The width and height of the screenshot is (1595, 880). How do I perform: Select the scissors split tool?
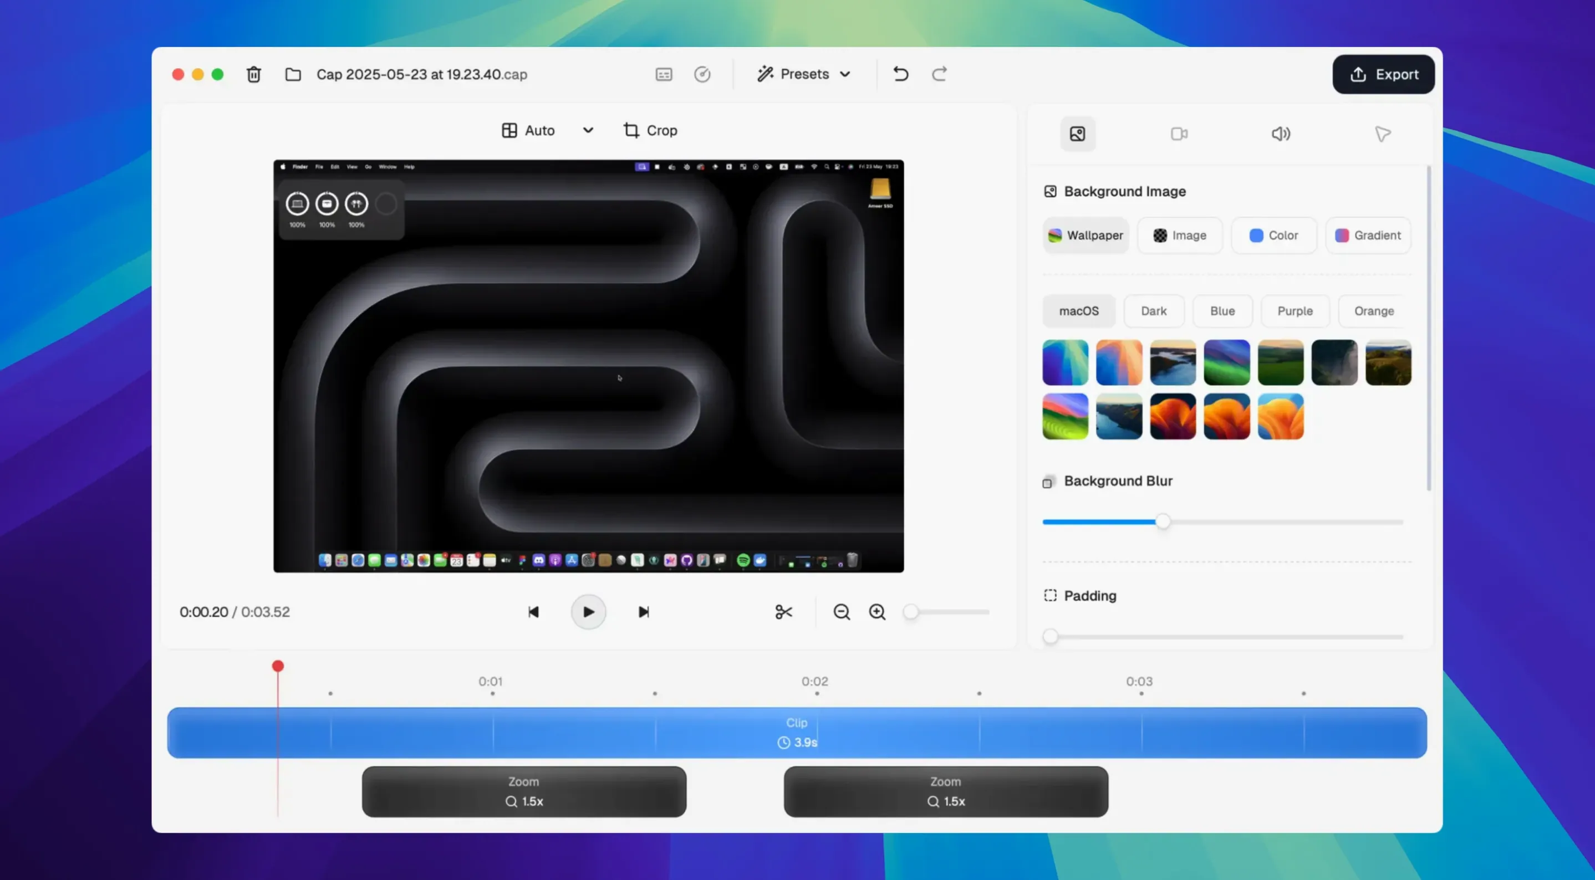pyautogui.click(x=784, y=612)
